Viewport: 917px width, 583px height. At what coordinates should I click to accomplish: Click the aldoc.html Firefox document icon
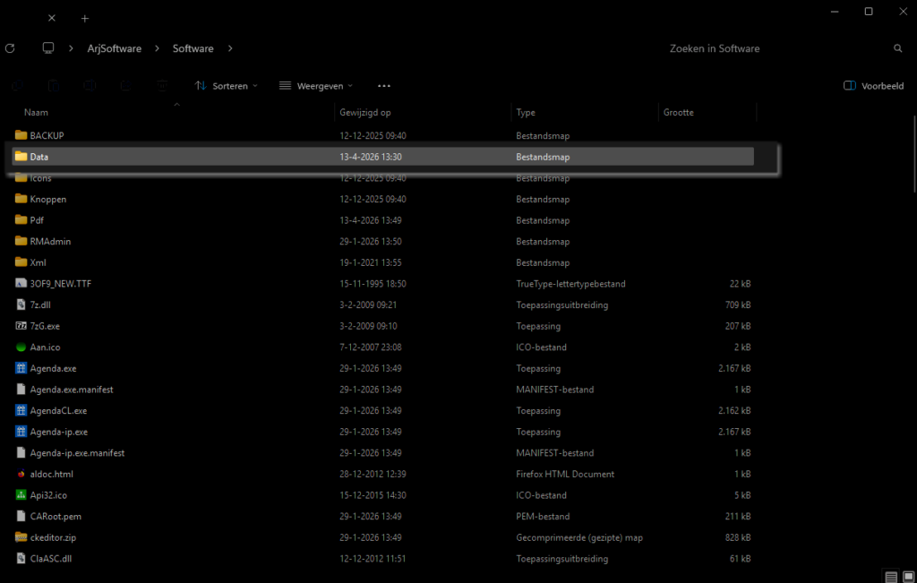tap(21, 474)
